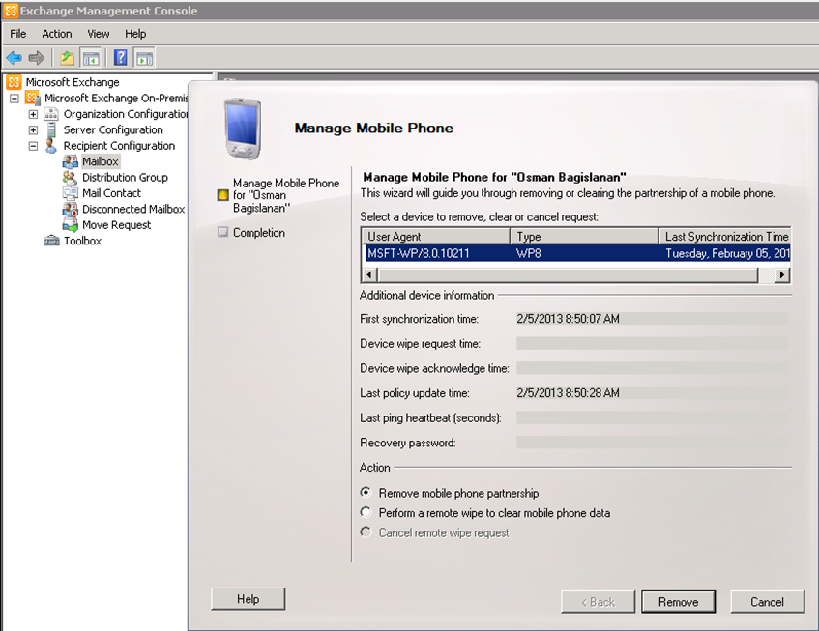Image resolution: width=819 pixels, height=631 pixels.
Task: Click the Disconnected Mailbox icon
Action: click(70, 210)
